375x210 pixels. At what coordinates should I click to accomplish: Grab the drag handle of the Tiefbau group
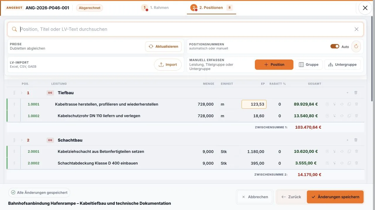pos(14,93)
